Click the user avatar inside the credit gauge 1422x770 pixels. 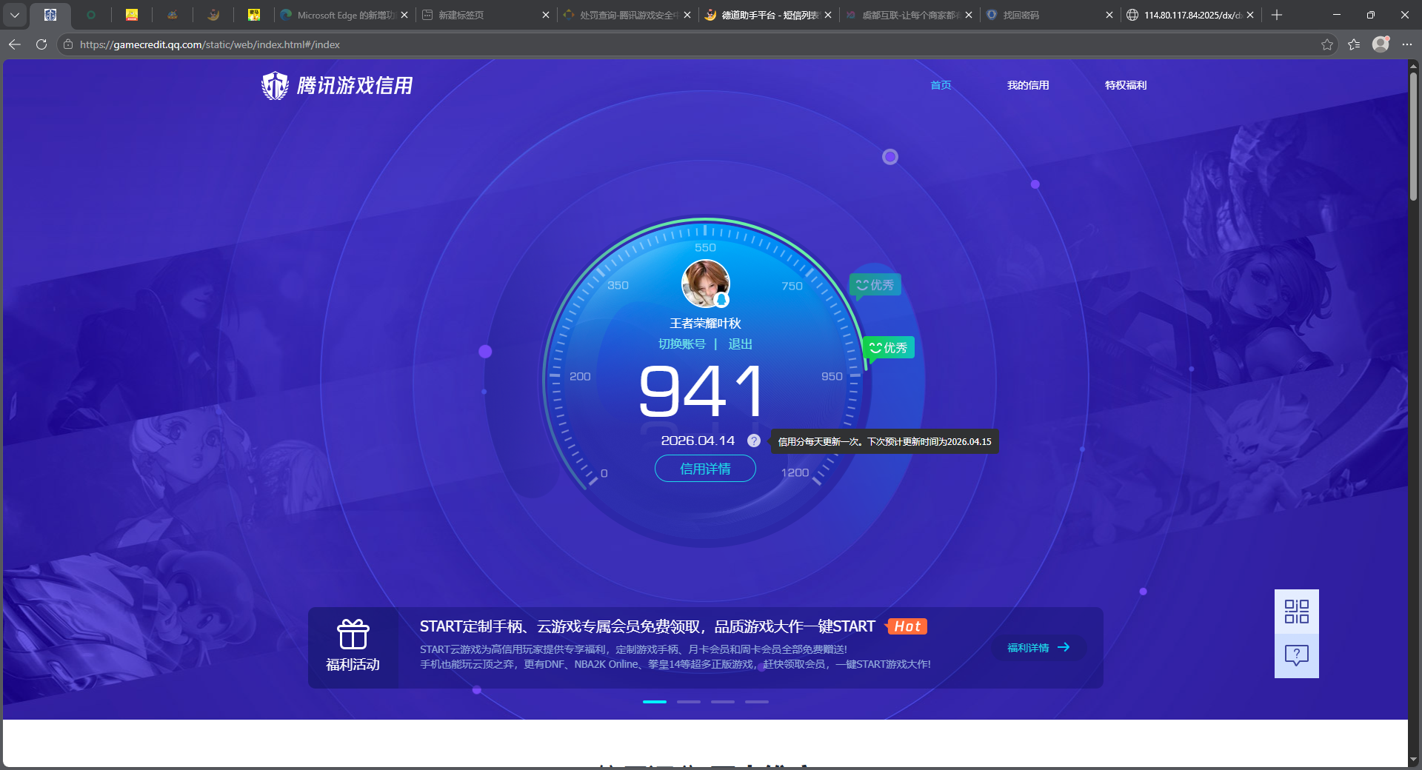[x=704, y=284]
